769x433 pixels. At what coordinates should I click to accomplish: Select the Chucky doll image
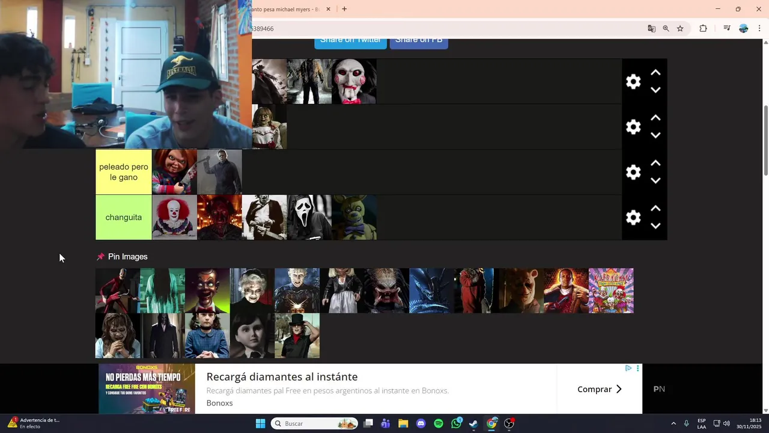174,172
